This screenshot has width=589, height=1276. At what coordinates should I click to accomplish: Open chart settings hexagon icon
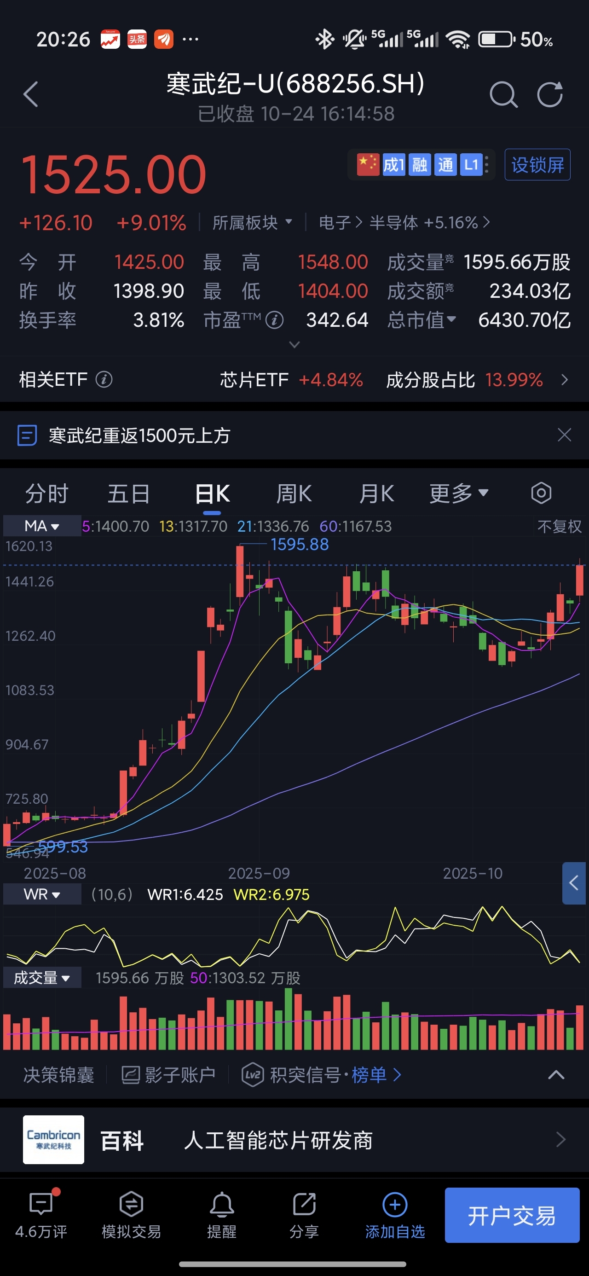coord(541,493)
